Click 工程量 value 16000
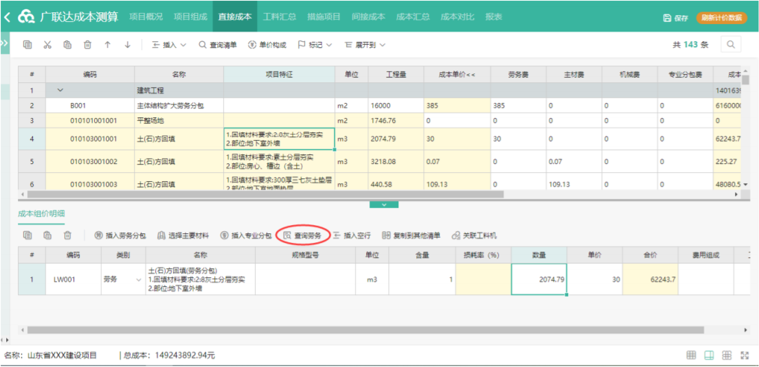Viewport: 759px width, 367px height. pos(396,106)
